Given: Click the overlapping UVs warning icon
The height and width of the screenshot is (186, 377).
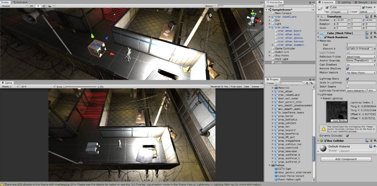Looking at the screenshot, I should point(323,128).
